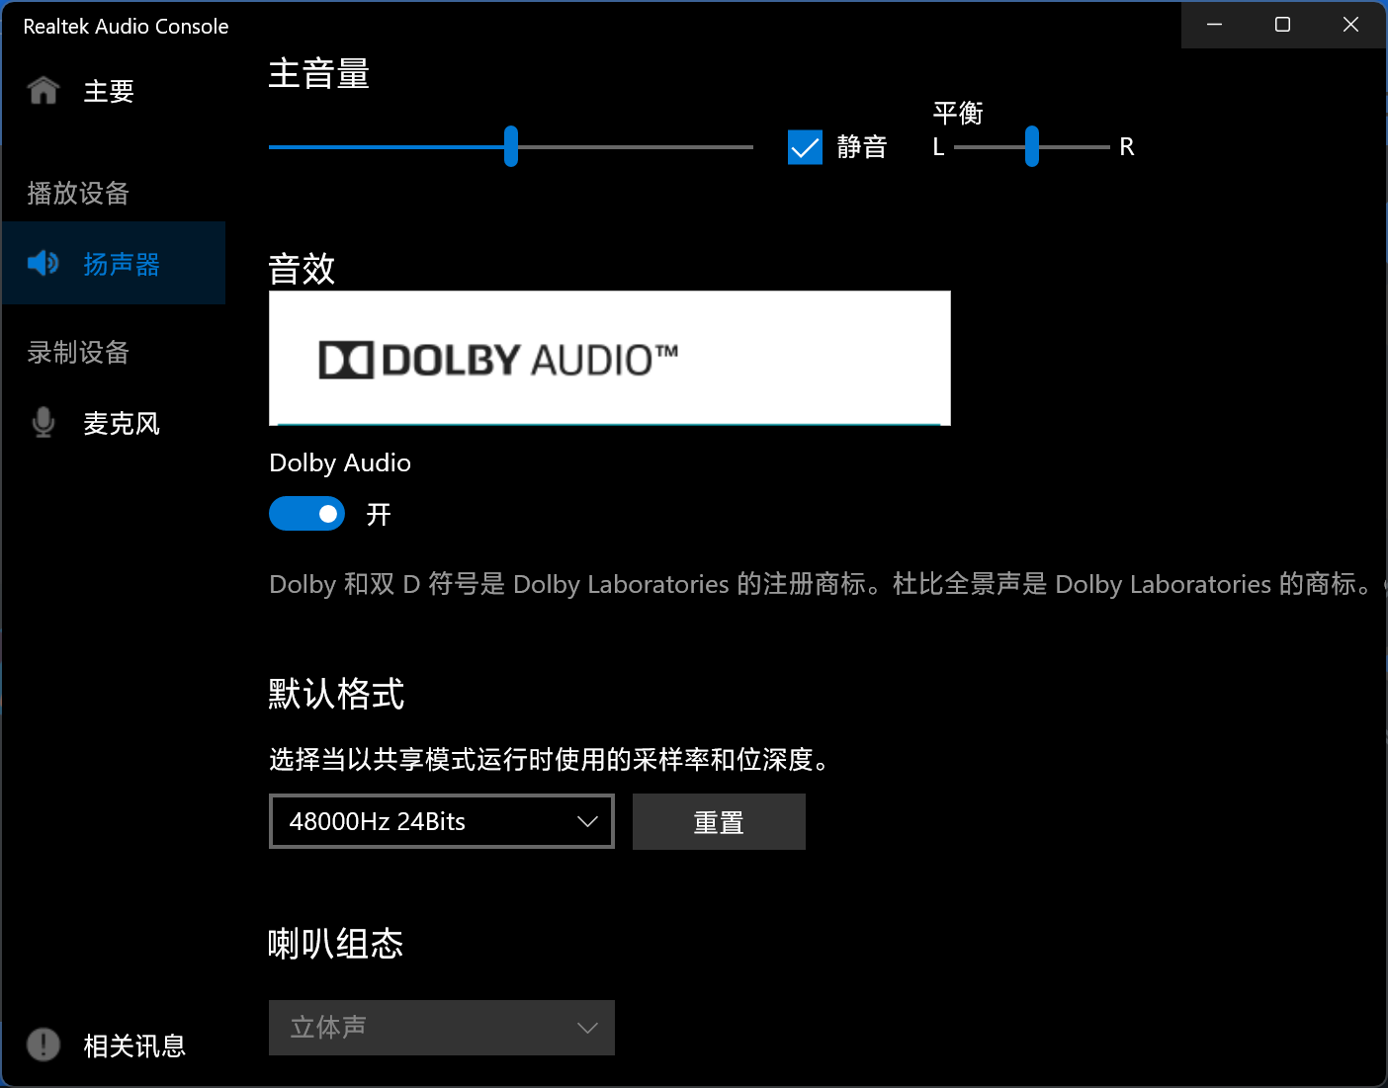
Task: Click the 平衡 L/R balance slider handle
Action: [x=1032, y=146]
